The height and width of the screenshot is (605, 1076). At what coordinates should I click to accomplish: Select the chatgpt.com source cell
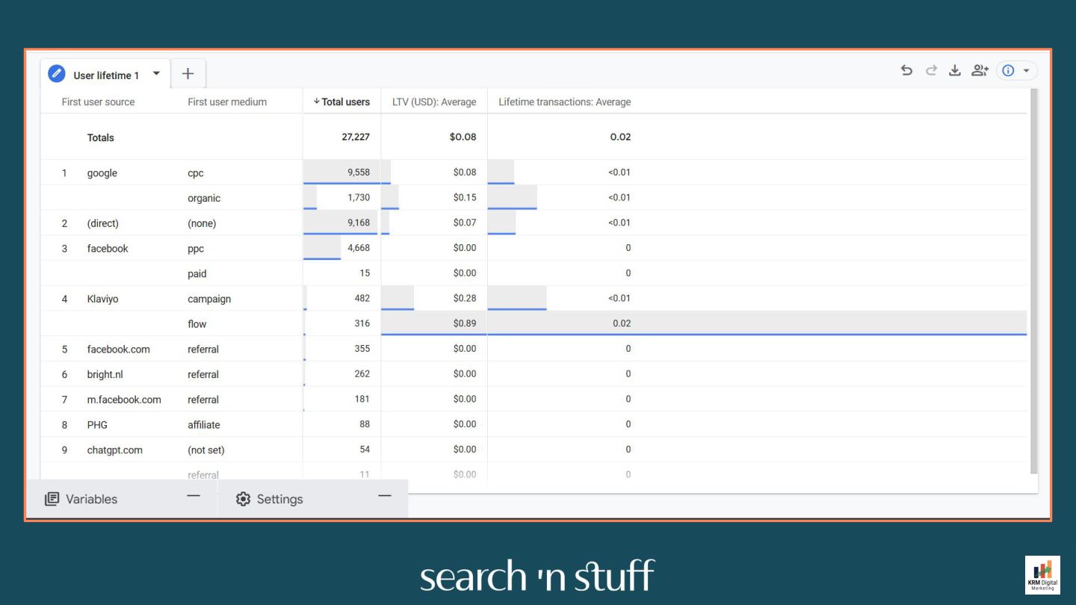pyautogui.click(x=114, y=450)
